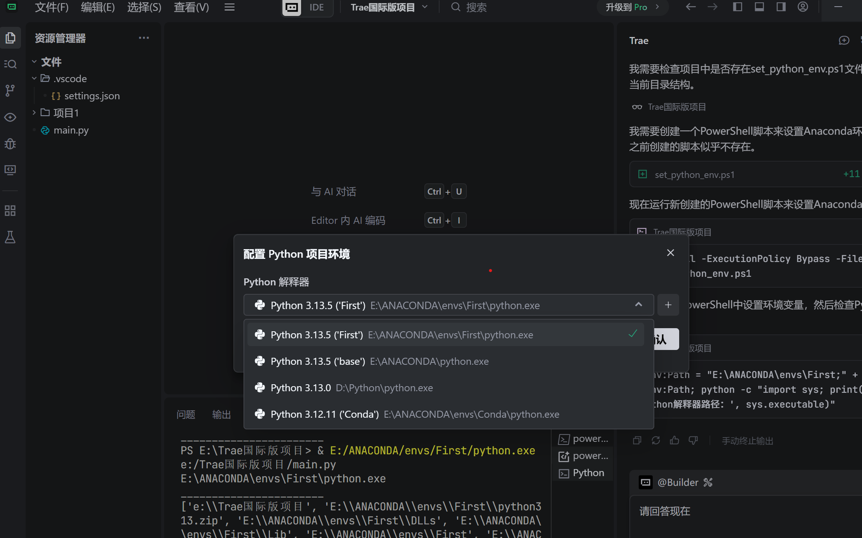
Task: Select the remote terminal icon in sidebar
Action: point(11,170)
